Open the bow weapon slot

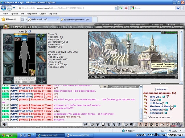click(x=9, y=57)
